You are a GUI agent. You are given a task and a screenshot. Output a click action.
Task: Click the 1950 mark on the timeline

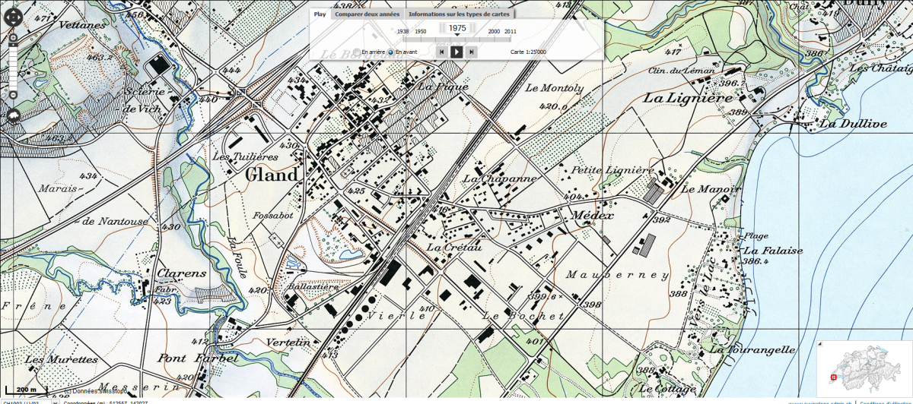click(x=421, y=32)
